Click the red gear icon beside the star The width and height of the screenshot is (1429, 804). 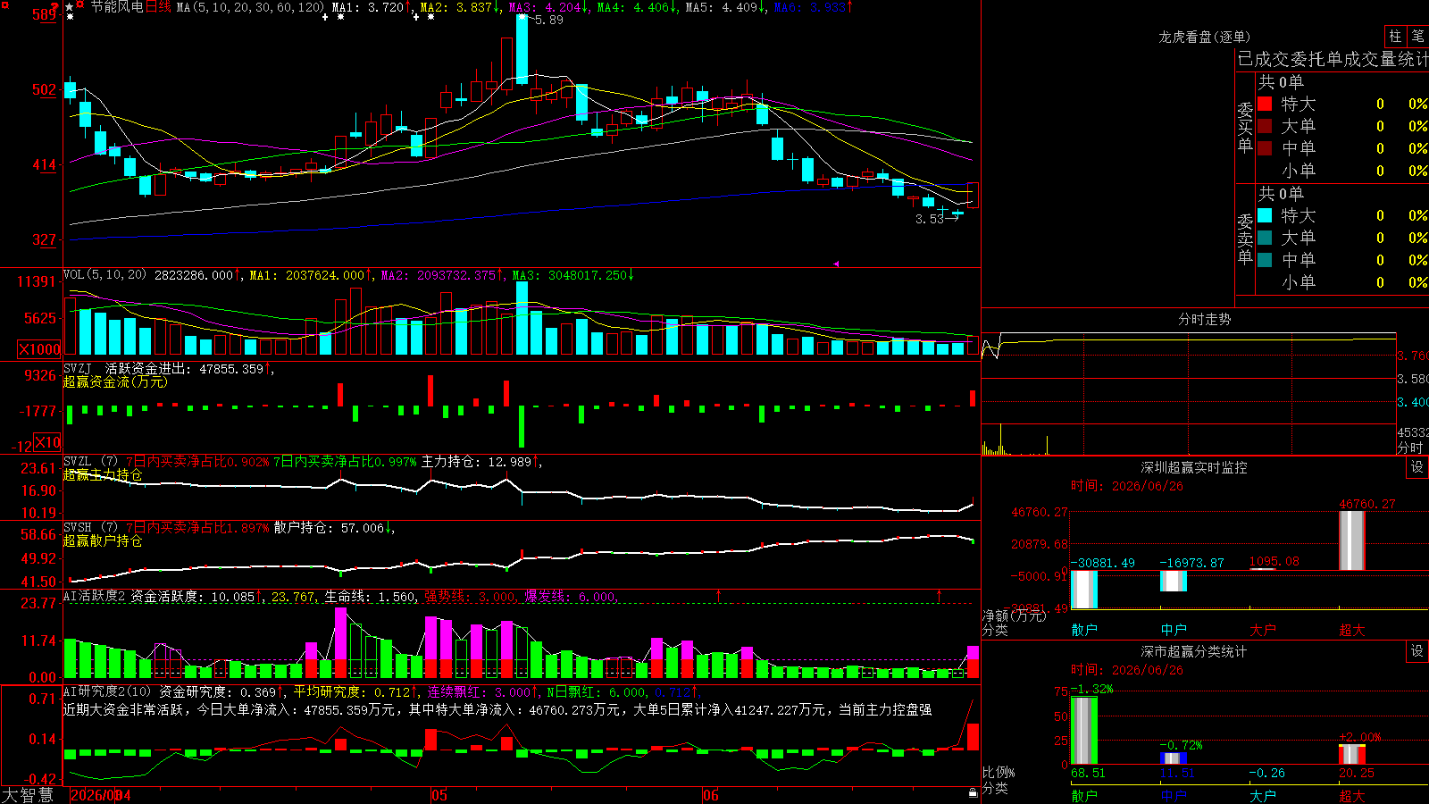(80, 5)
